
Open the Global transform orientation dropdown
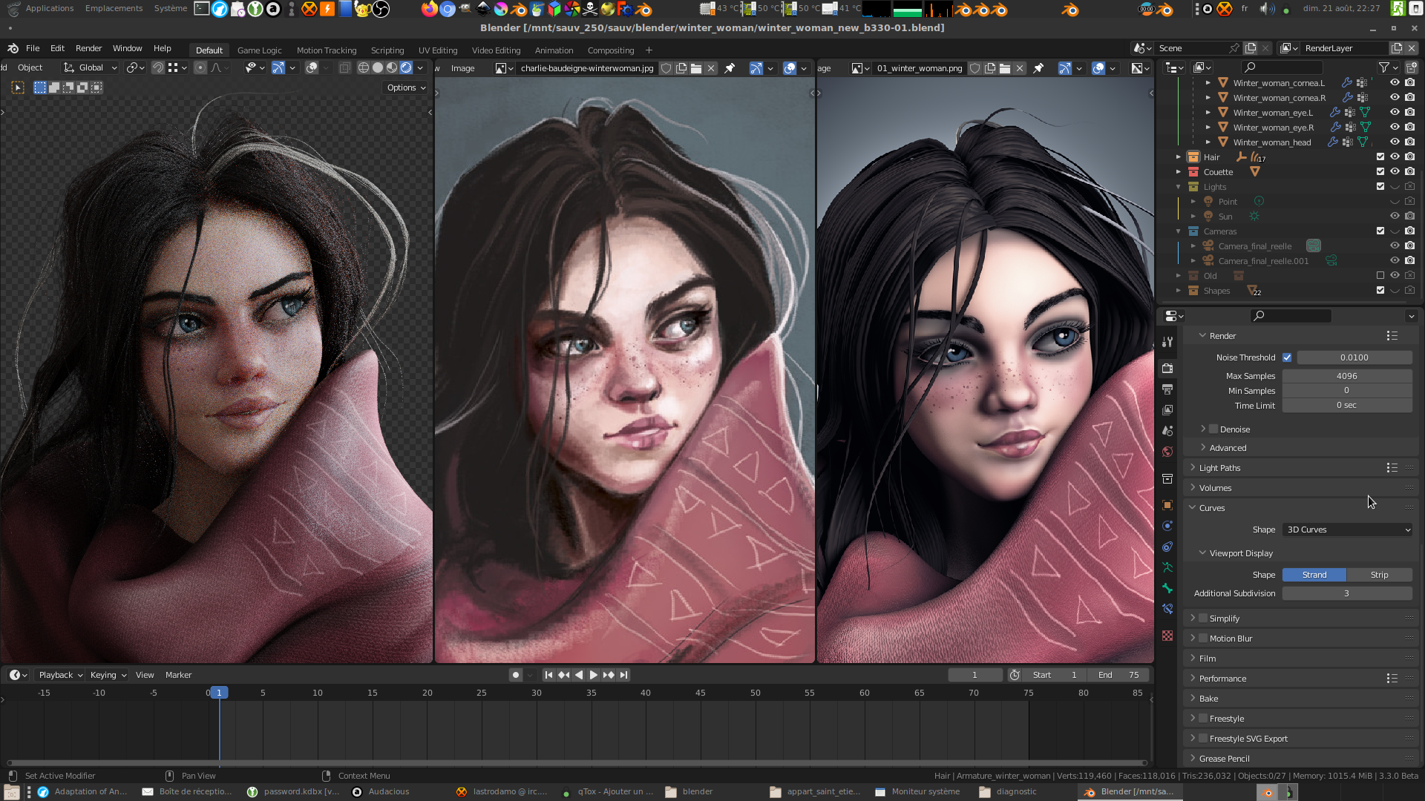[91, 67]
